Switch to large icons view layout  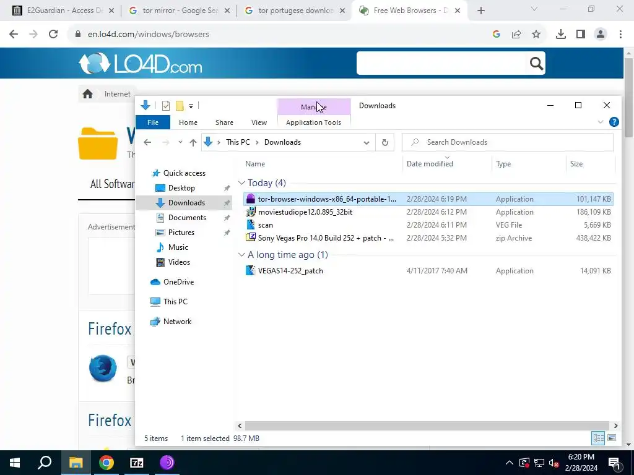[612, 439]
